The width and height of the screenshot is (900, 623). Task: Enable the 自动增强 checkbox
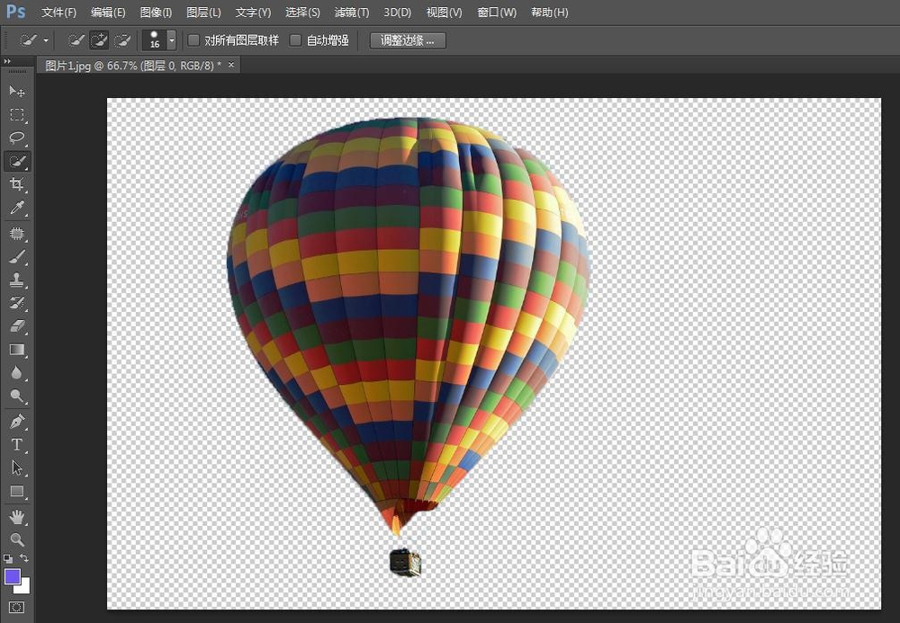296,40
